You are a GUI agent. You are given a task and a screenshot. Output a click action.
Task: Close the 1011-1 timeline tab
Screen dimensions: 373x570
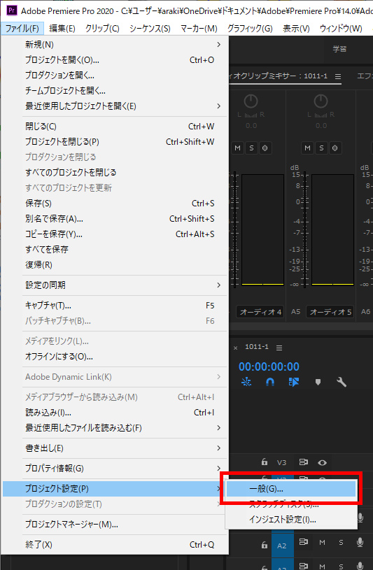coord(235,348)
